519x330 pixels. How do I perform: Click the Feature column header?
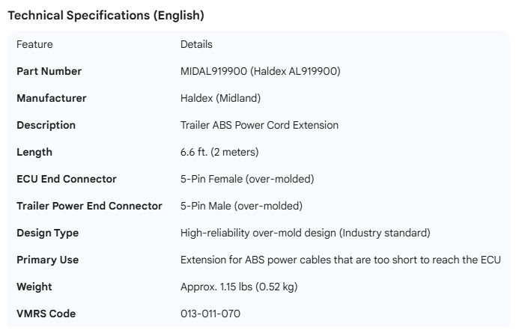[34, 44]
